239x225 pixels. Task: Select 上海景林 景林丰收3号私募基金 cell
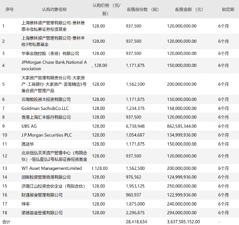click(x=53, y=41)
